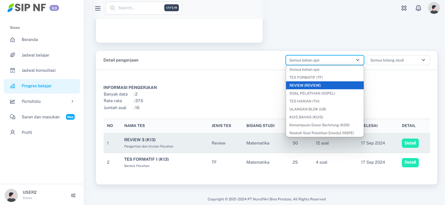Image resolution: width=445 pixels, height=205 pixels.
Task: Select REVIEW (REVIEW) from the list
Action: pyautogui.click(x=325, y=85)
